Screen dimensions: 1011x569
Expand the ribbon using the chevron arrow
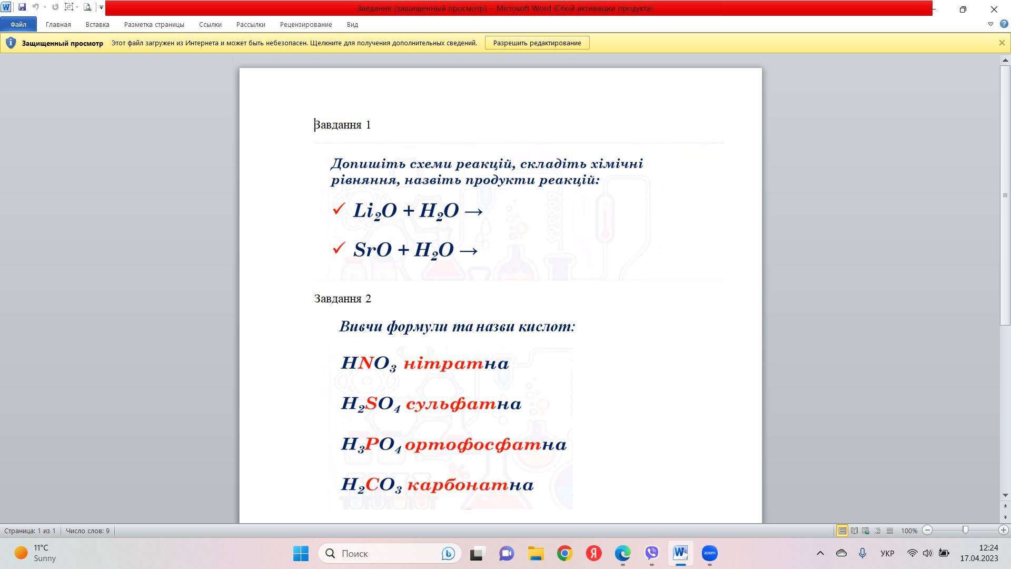990,24
